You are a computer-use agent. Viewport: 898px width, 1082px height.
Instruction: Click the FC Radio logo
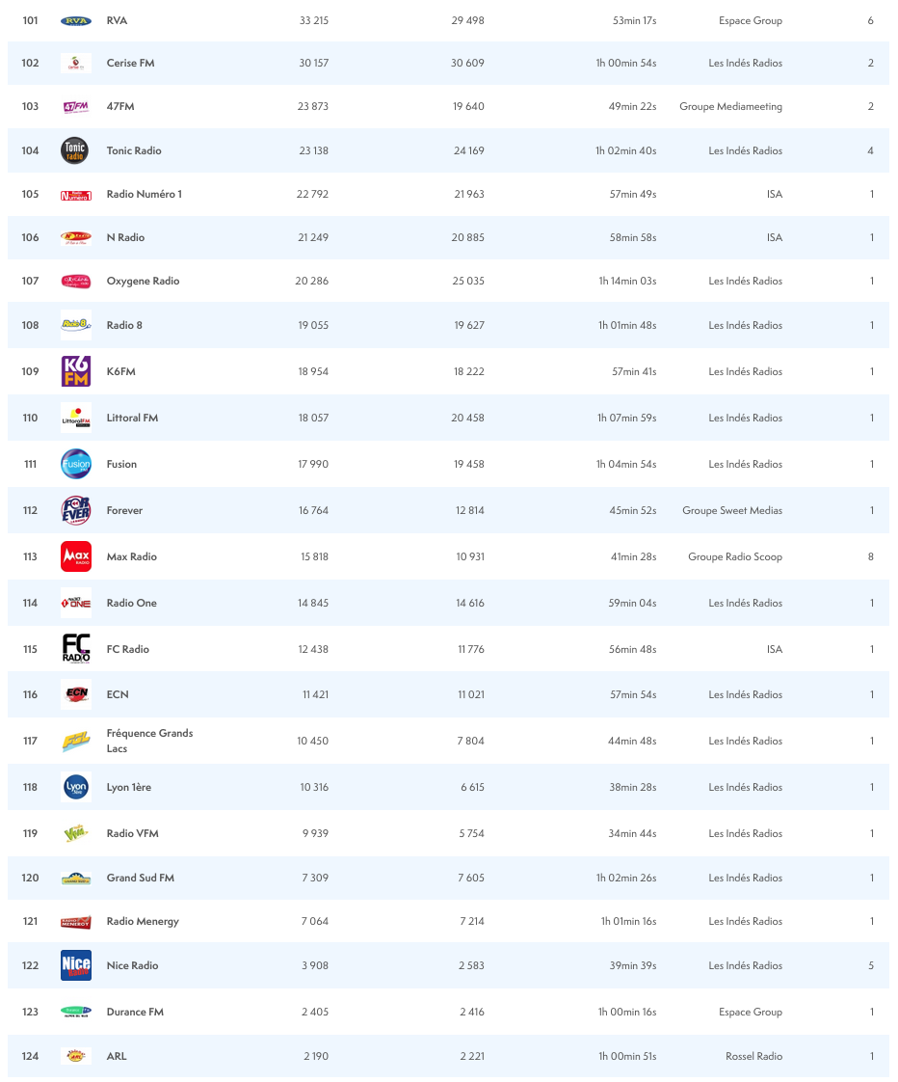pyautogui.click(x=76, y=649)
